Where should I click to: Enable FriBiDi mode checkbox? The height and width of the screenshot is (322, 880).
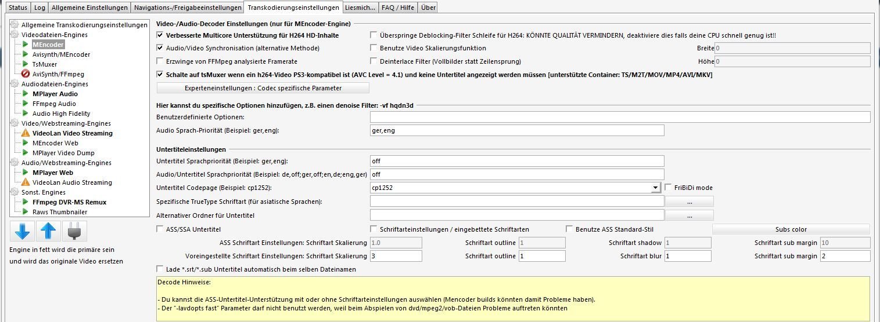point(669,188)
